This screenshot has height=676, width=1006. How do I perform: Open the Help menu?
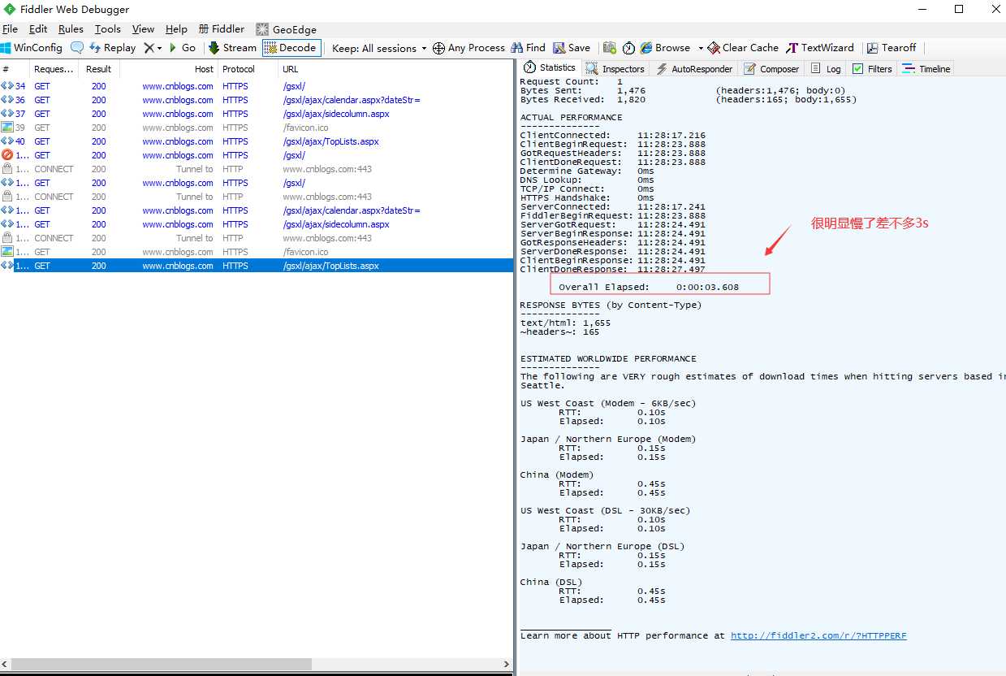[x=176, y=29]
